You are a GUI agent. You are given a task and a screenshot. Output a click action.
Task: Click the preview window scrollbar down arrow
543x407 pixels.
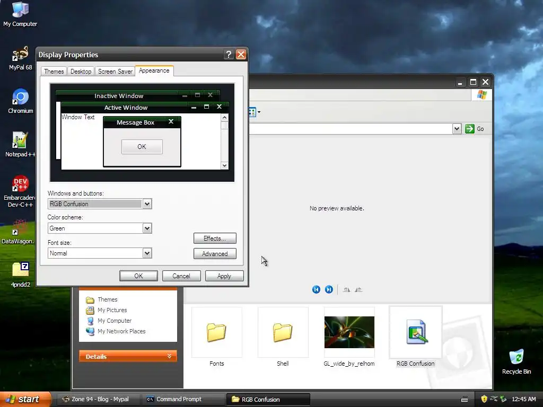click(224, 166)
